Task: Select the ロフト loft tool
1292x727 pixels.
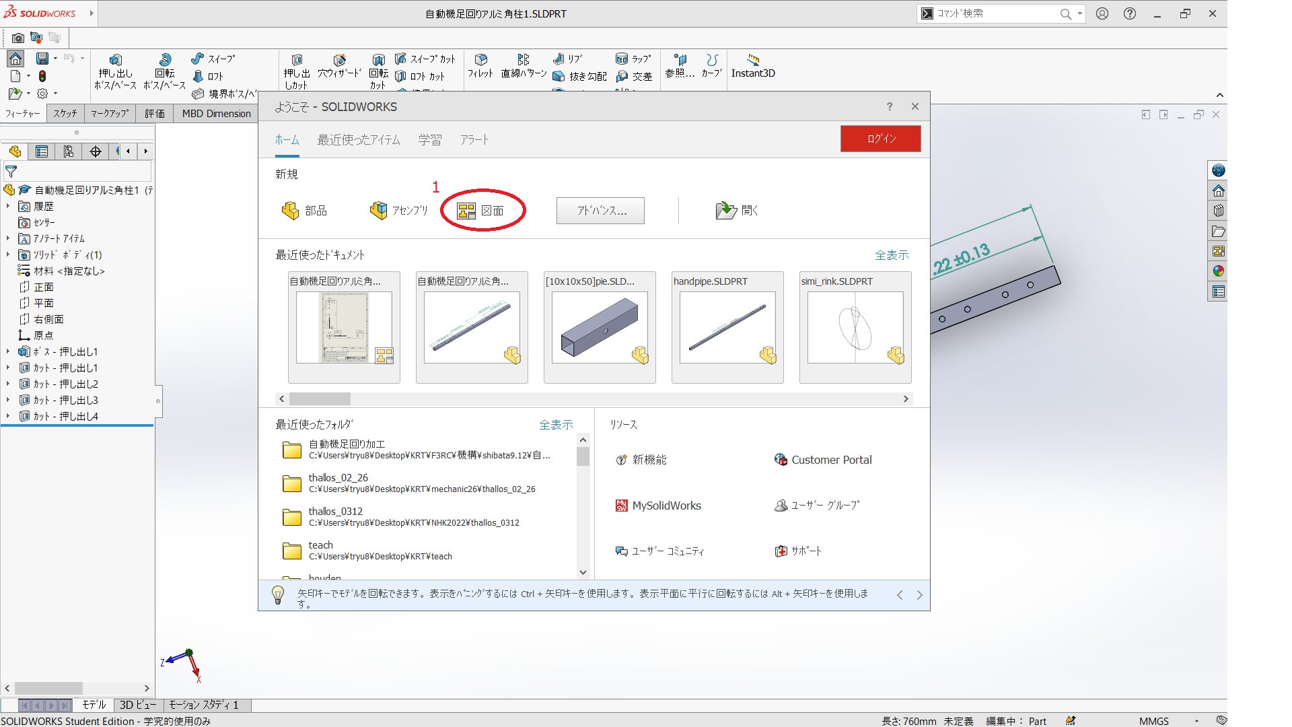Action: click(x=207, y=77)
